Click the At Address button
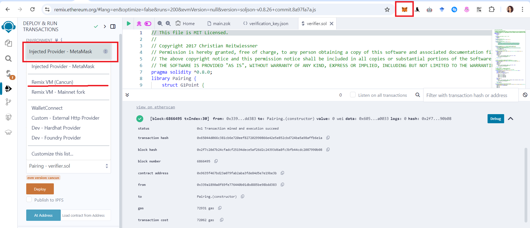Image resolution: width=530 pixels, height=228 pixels. pyautogui.click(x=43, y=215)
